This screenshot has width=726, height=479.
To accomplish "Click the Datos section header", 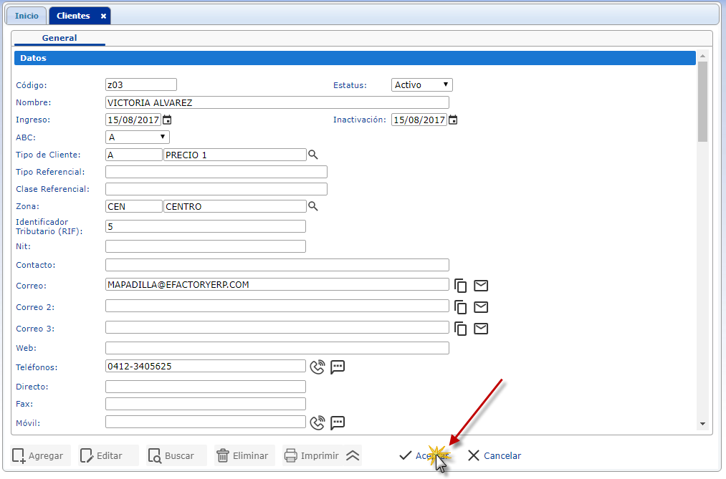I will 355,58.
